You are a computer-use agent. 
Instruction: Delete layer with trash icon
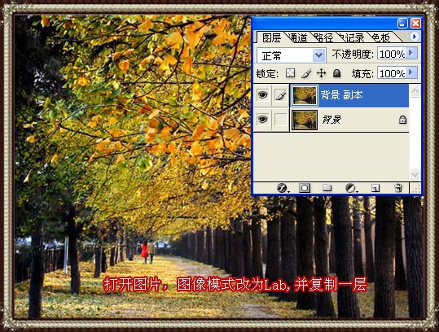398,188
